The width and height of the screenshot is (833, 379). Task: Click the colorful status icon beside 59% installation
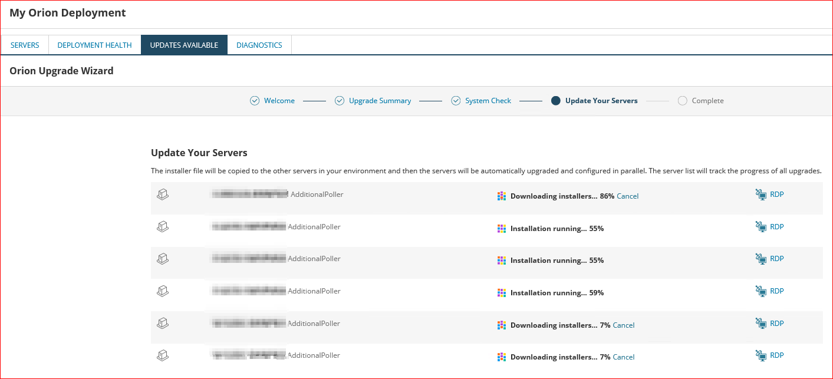click(502, 293)
